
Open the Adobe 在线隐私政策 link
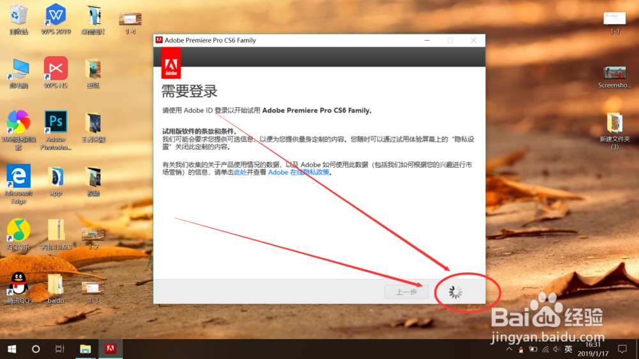[298, 172]
